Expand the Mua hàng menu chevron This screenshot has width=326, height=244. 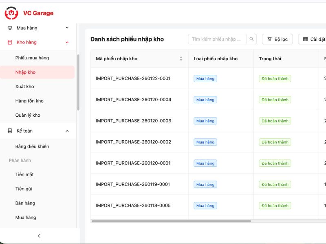pos(67,28)
